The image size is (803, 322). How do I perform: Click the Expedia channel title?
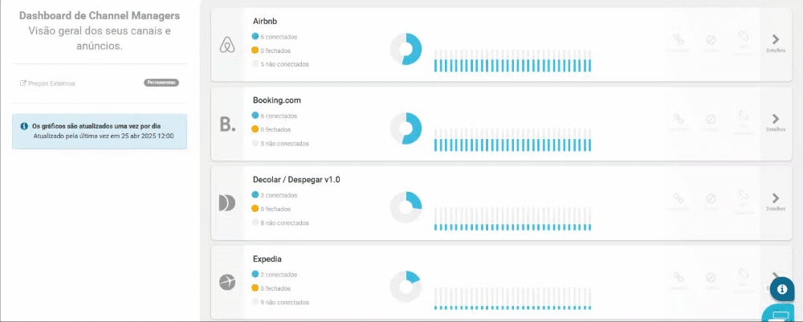(267, 259)
